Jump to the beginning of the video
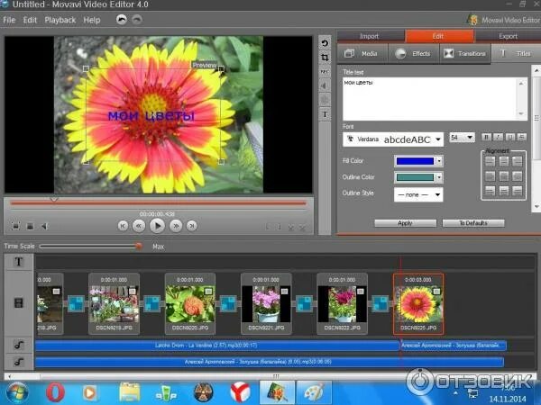This screenshot has height=405, width=541. point(123,226)
